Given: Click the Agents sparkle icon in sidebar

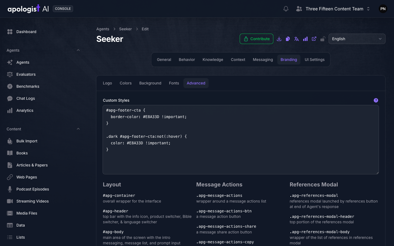Looking at the screenshot, I should 10,62.
